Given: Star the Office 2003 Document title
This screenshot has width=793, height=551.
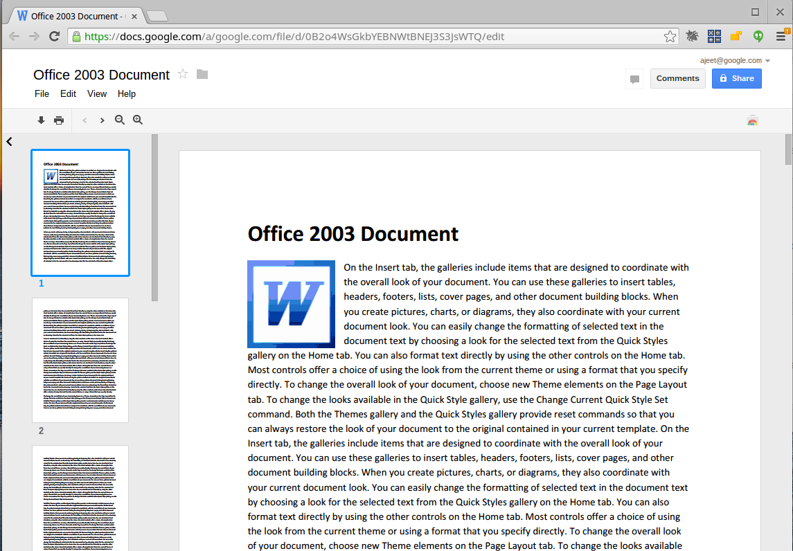Looking at the screenshot, I should coord(183,74).
